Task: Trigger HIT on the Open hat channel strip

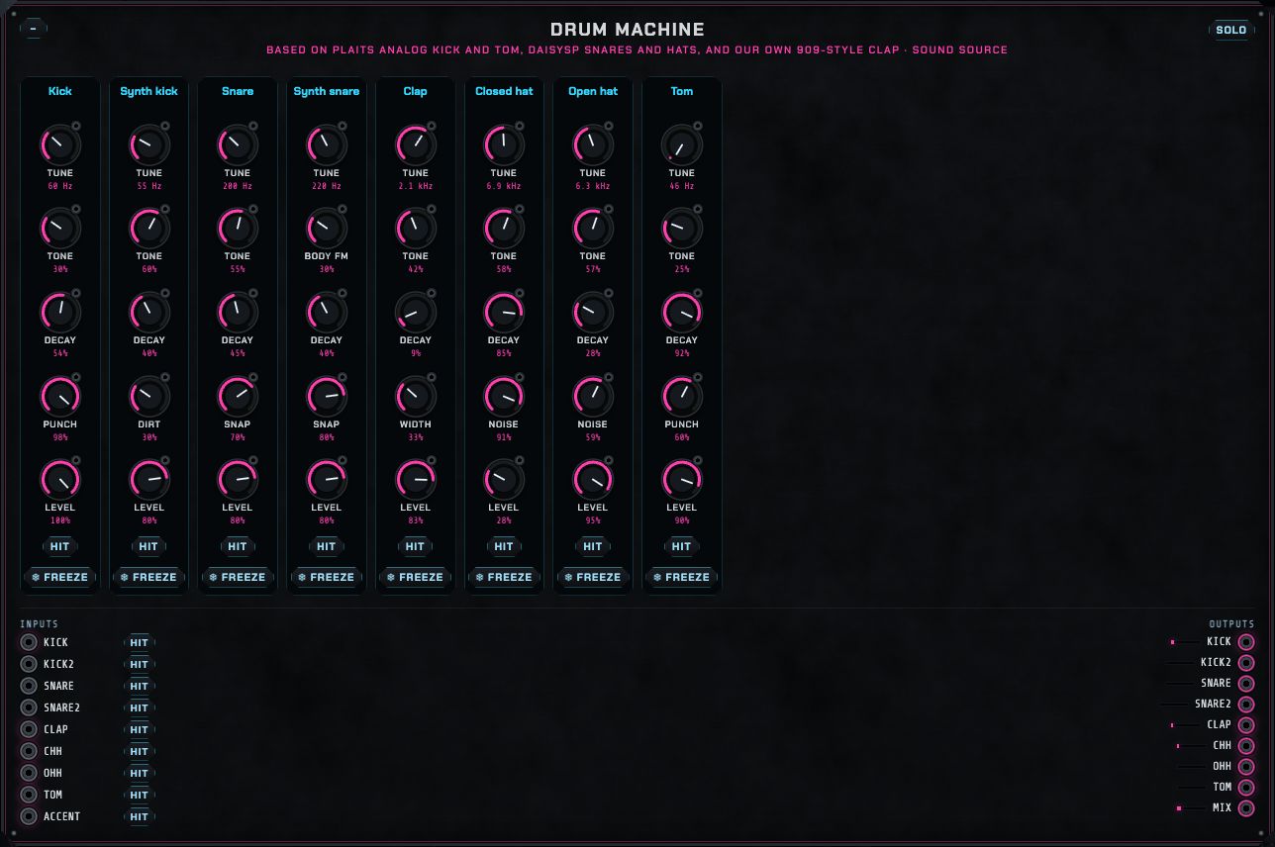Action: [593, 546]
